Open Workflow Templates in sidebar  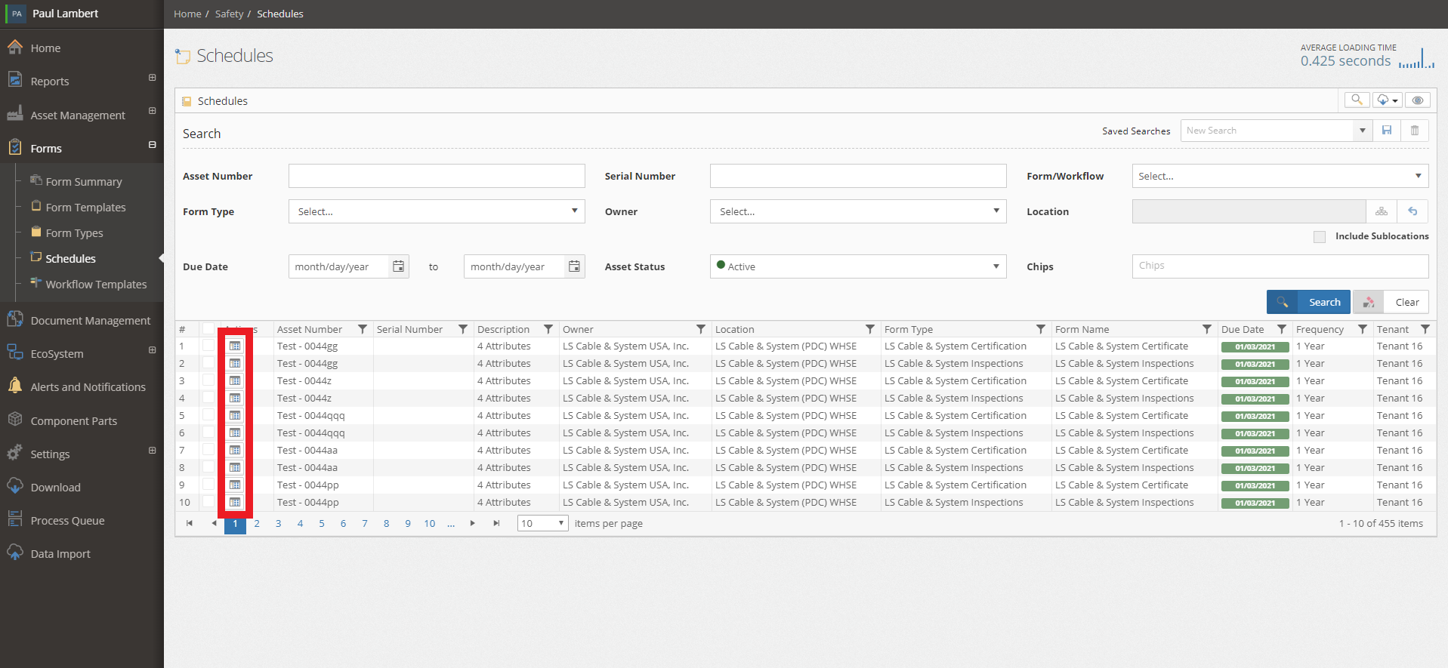click(96, 285)
